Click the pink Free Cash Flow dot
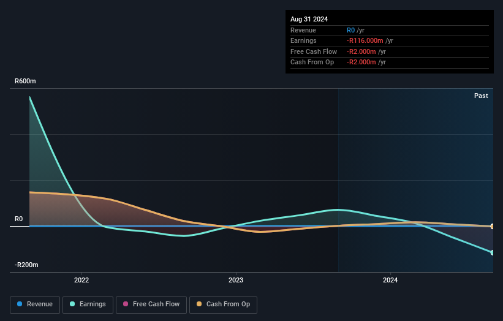 point(126,304)
